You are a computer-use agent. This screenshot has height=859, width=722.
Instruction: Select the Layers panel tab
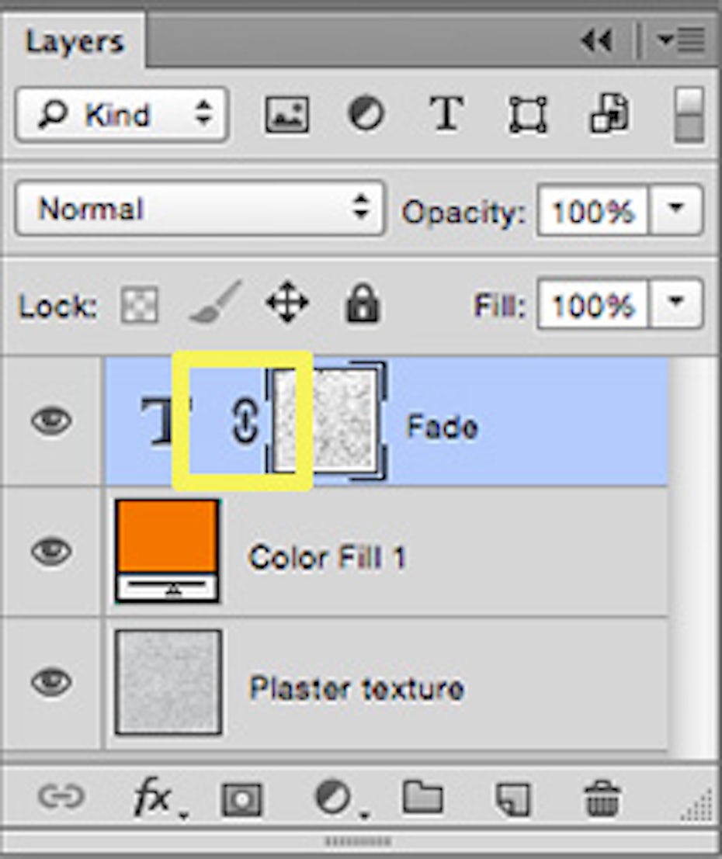coord(75,42)
